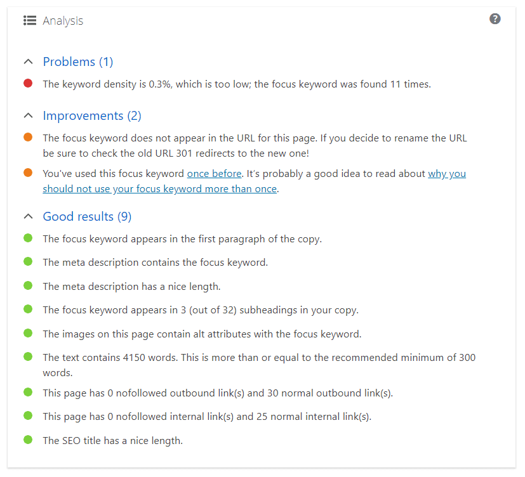Click green dot beside 4150 words result
Viewport: 525px width, 477px height.
coord(28,356)
